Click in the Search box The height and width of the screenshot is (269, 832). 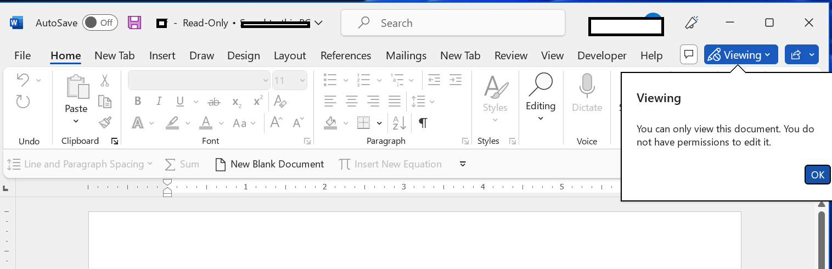tap(453, 23)
